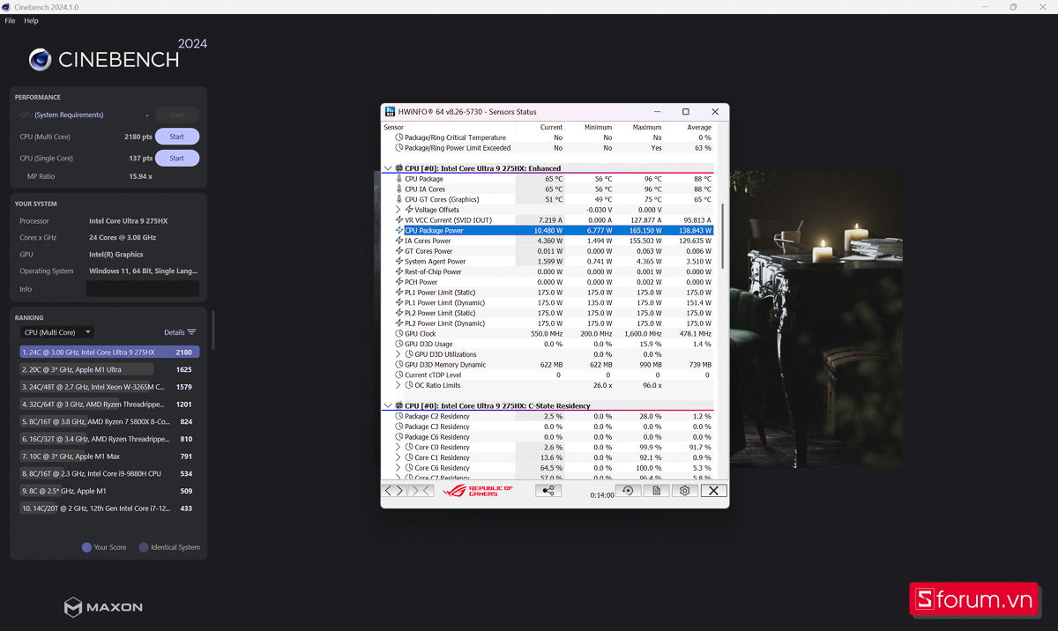Open the GPU System Requirements link

click(69, 115)
